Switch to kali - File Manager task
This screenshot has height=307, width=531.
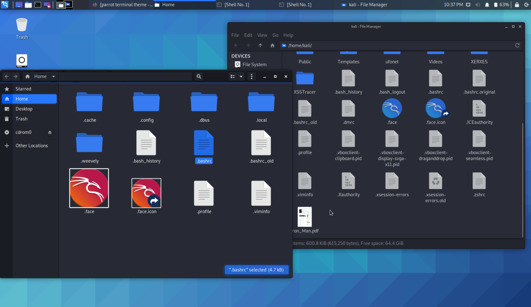click(365, 5)
